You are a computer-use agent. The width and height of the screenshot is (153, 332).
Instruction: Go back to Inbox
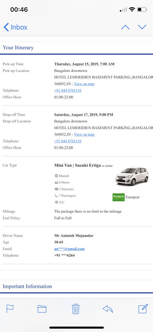pyautogui.click(x=16, y=27)
